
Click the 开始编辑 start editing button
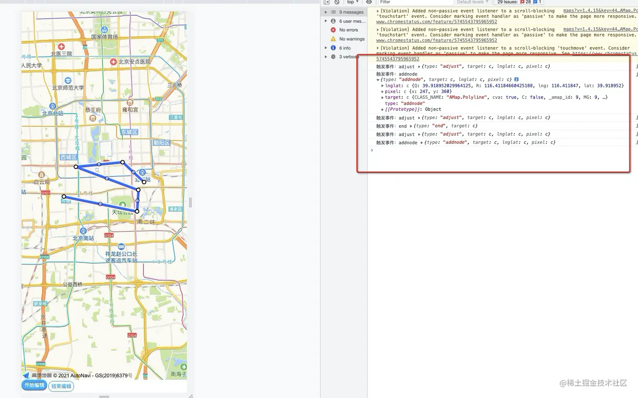click(34, 385)
